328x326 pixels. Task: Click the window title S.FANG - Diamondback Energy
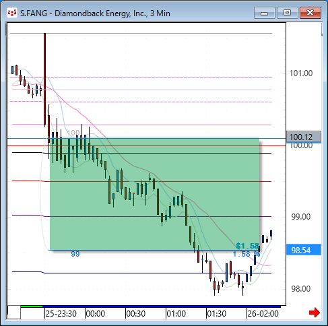coord(95,13)
